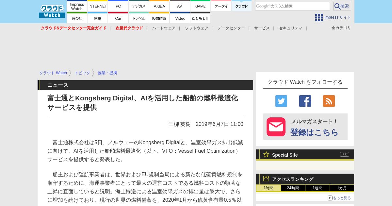392x206 pixels.
Task: Open クラウド&データセンター完全ガイド link
Action: [73, 28]
